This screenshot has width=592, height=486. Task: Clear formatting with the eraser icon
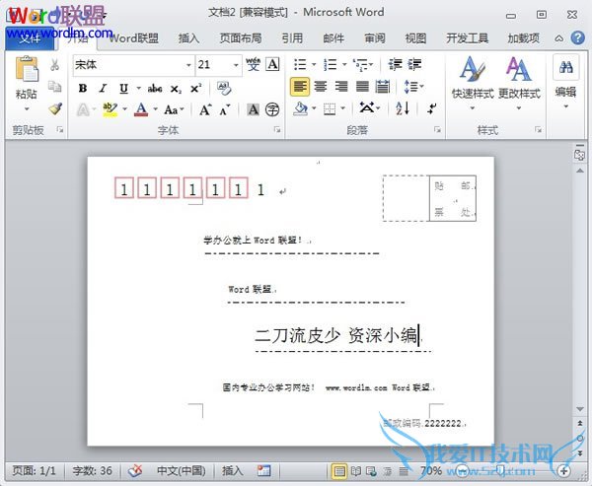point(224,89)
